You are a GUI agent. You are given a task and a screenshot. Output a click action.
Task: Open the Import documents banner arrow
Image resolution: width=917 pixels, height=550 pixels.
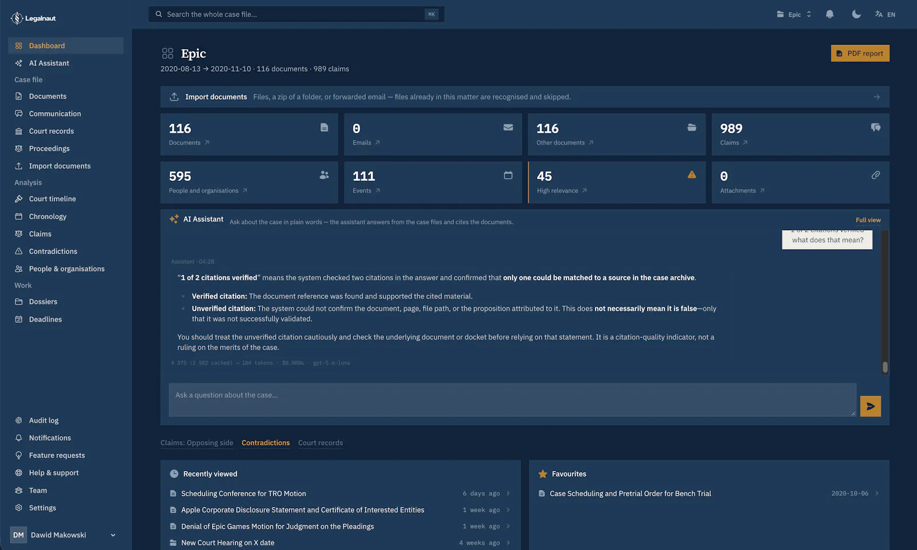click(x=876, y=97)
